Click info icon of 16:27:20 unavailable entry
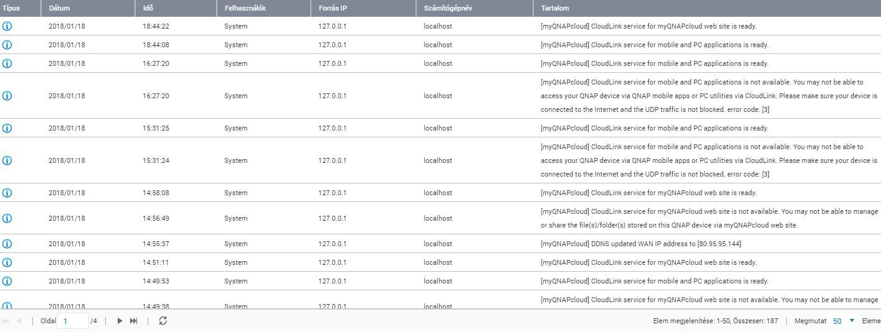Viewport: 881px width, 332px height. coord(7,96)
